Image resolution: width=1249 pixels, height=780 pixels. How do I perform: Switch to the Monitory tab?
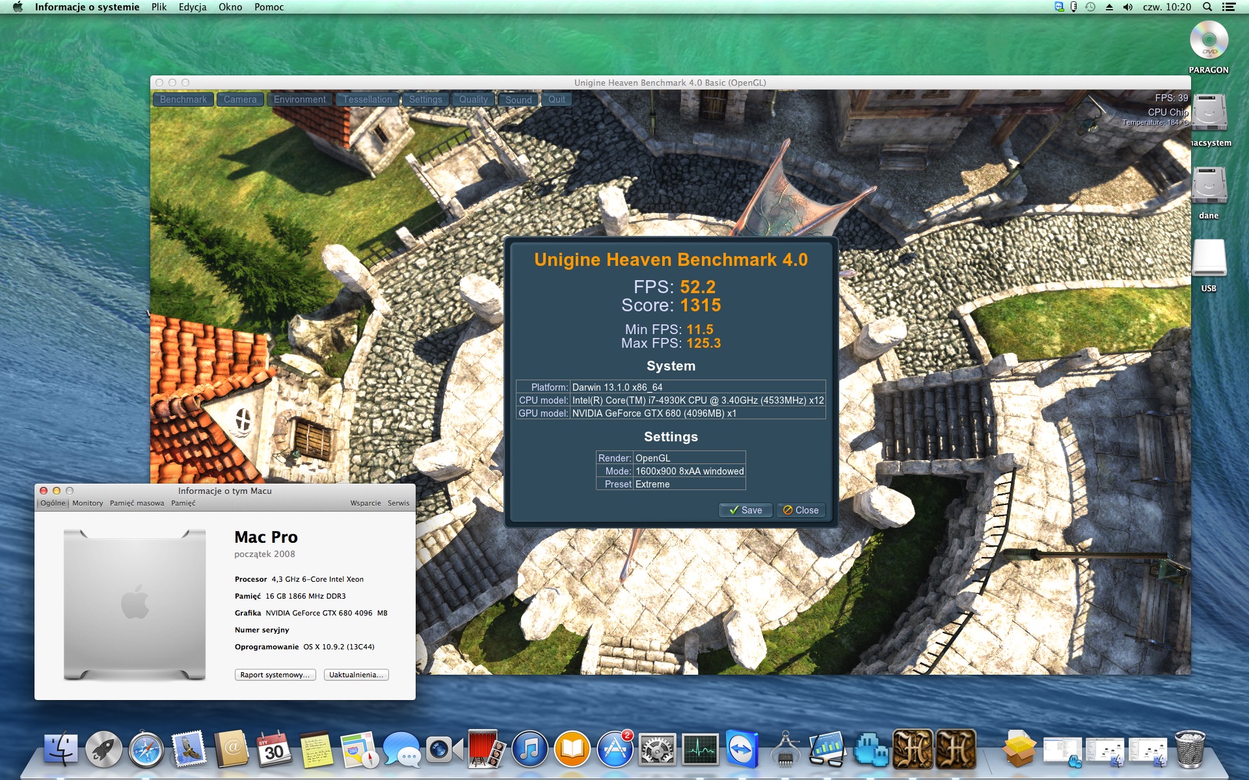[x=88, y=503]
